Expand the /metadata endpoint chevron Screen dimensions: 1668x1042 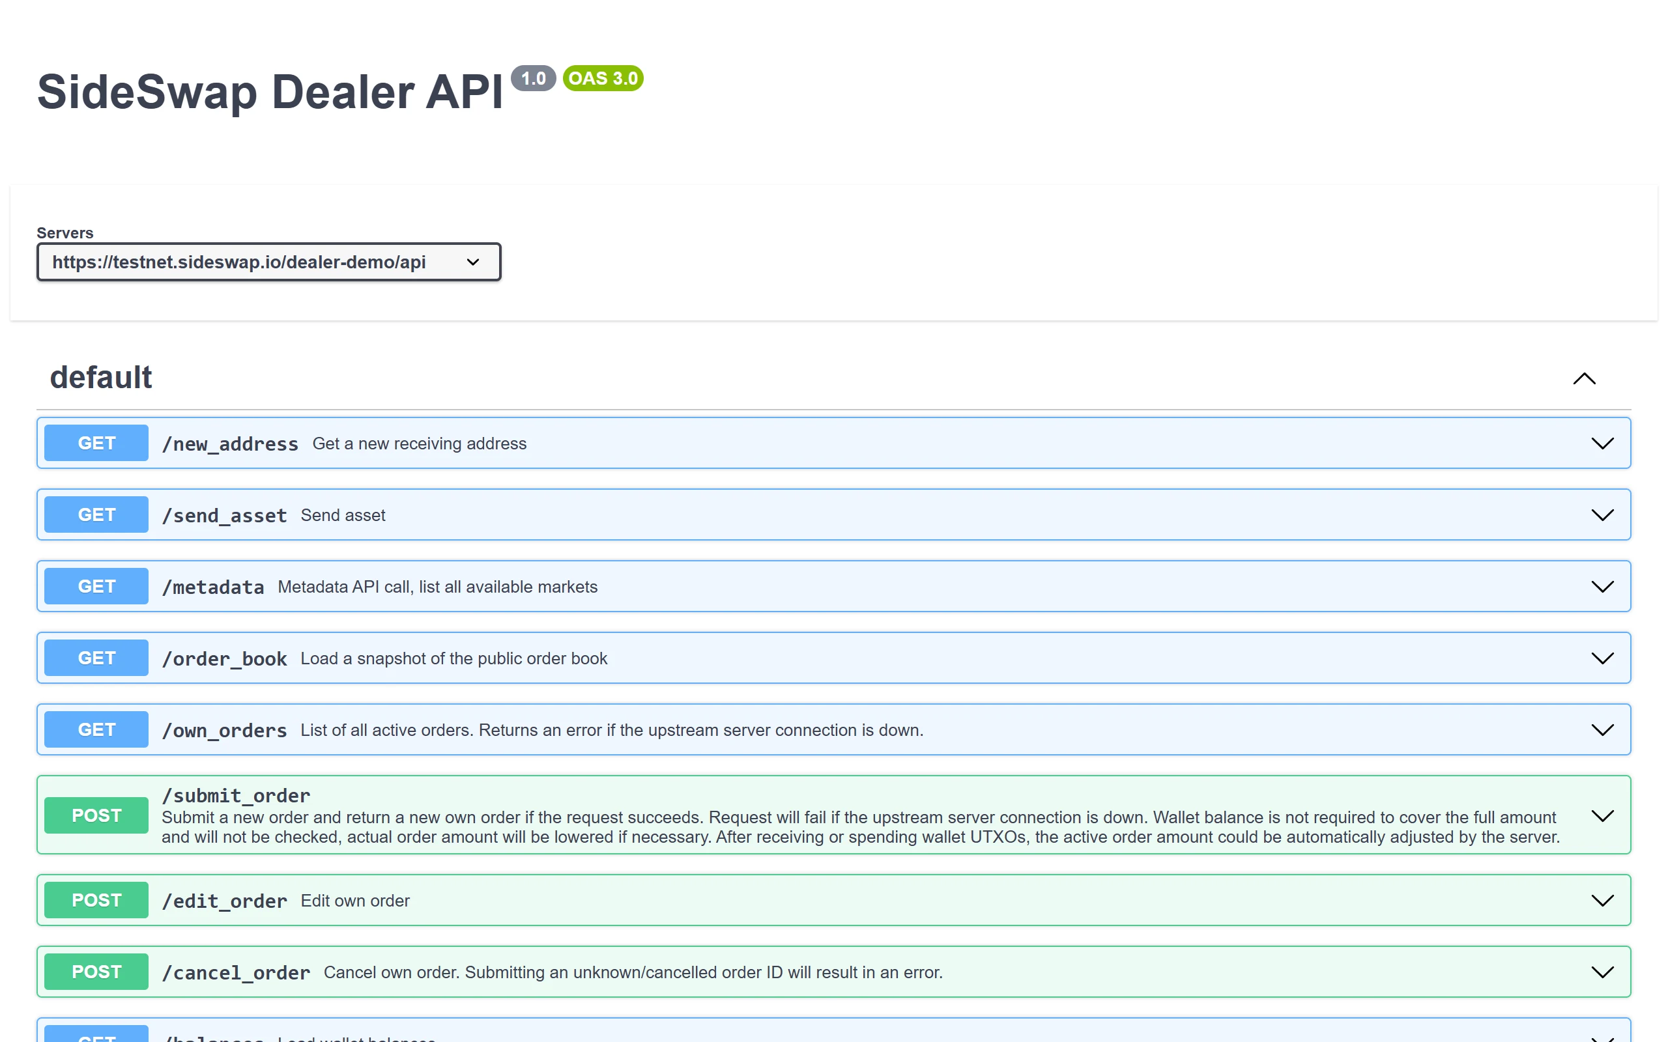(x=1603, y=587)
